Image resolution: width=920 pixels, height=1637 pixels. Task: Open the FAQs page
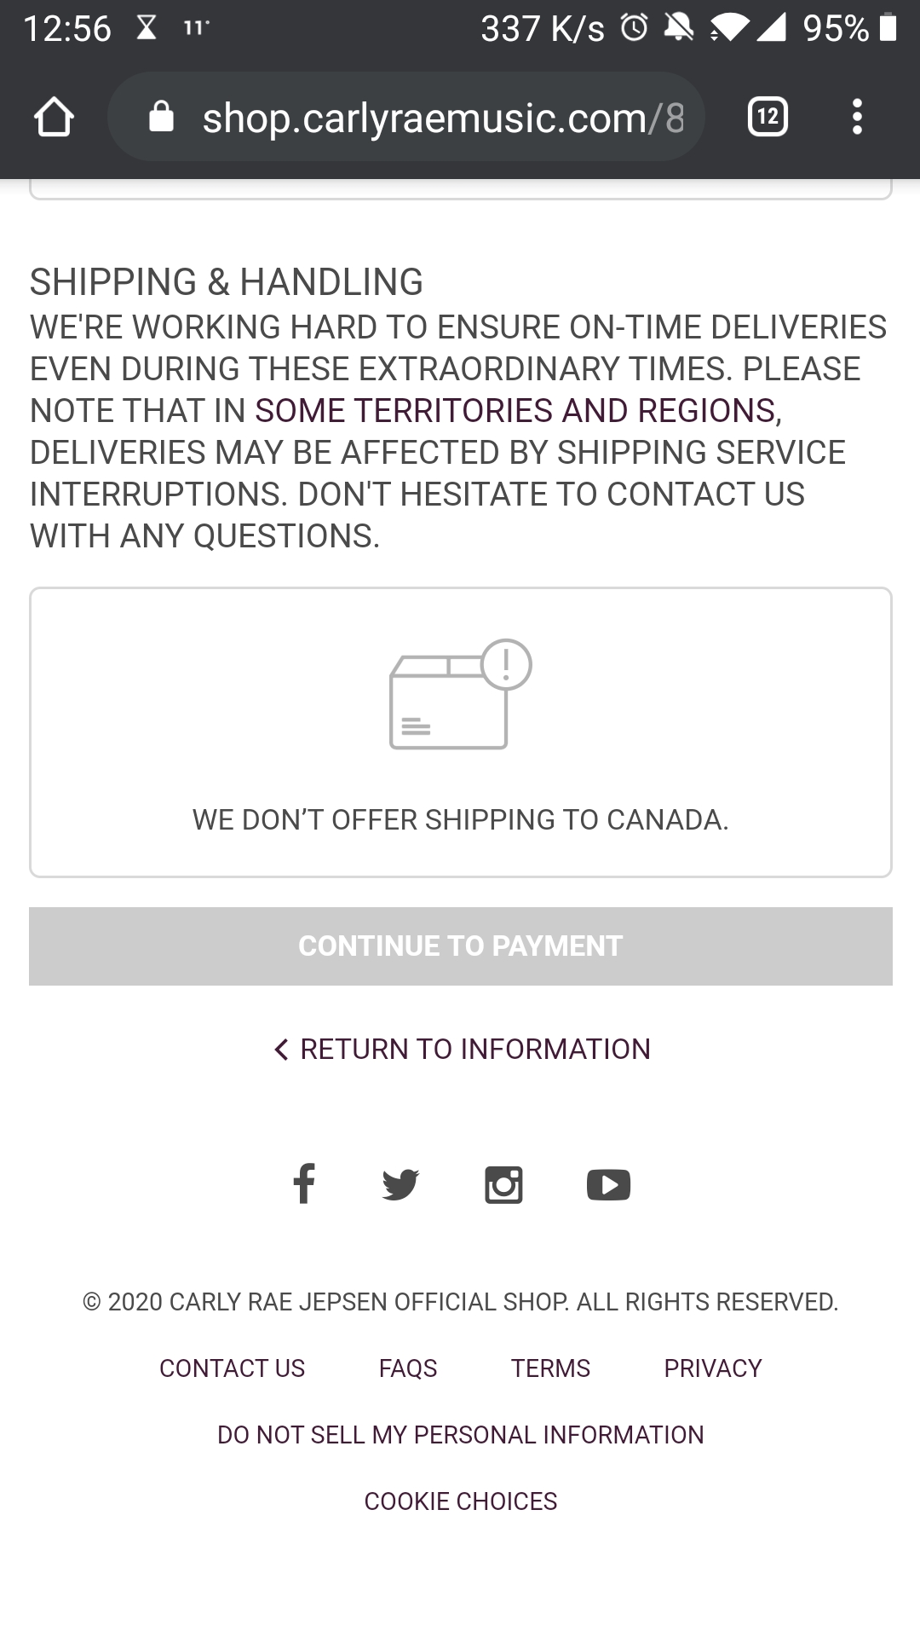coord(407,1368)
